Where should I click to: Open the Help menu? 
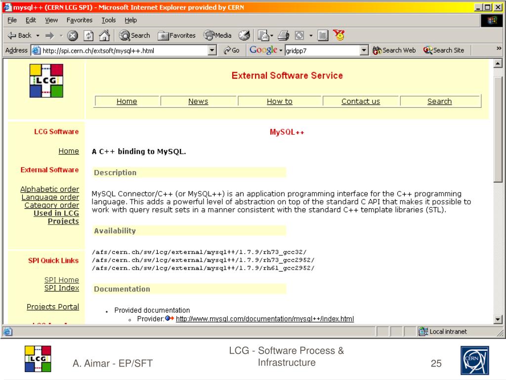coord(130,20)
